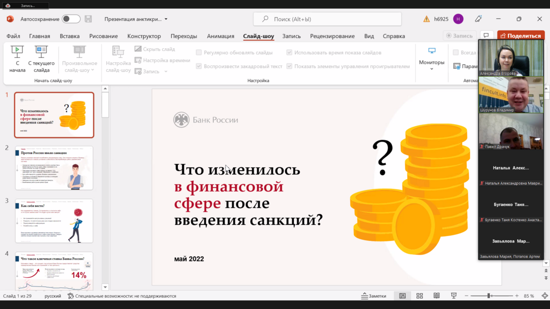Open the Рисование tab
The image size is (550, 309).
[x=104, y=36]
